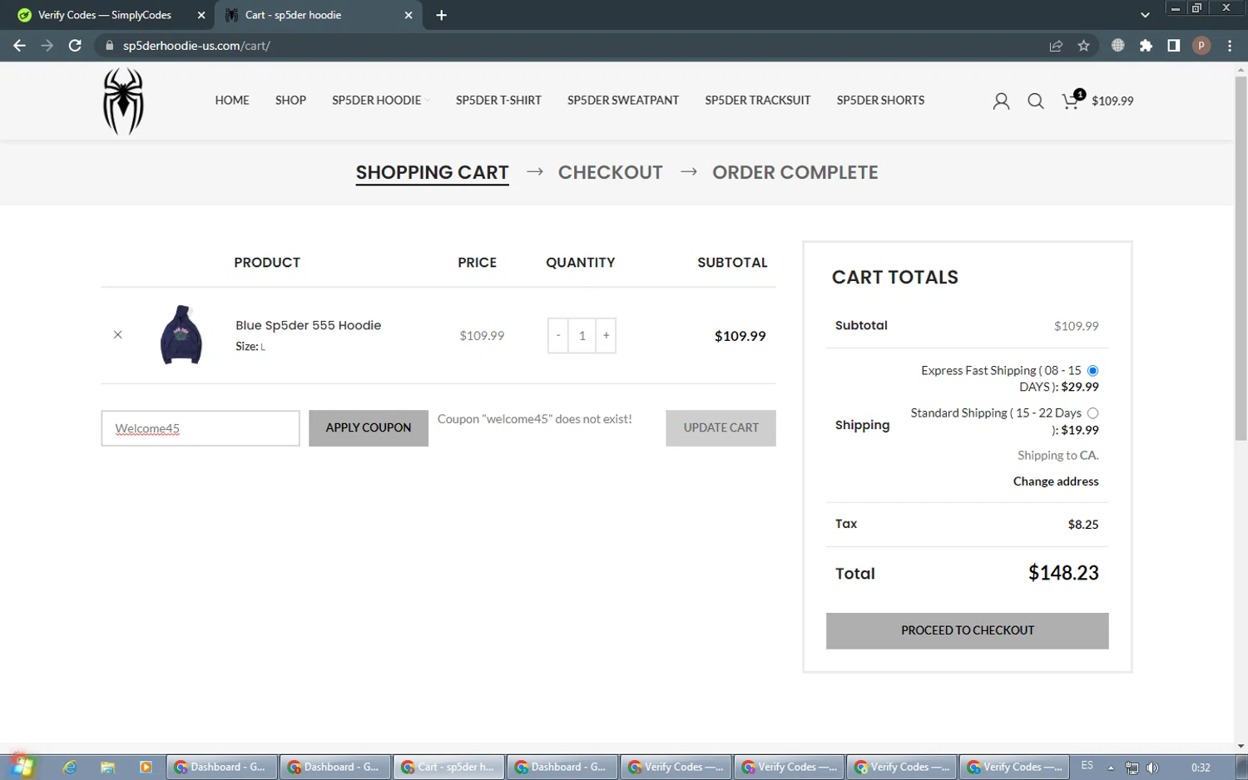The height and width of the screenshot is (780, 1248).
Task: Click the globe extension icon in toolbar
Action: [x=1117, y=46]
